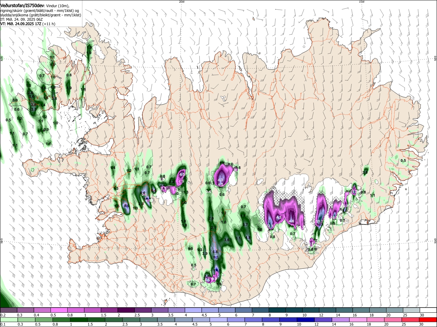Click the 3.7 precipitation value on the map
The image size is (437, 327).
point(245,224)
